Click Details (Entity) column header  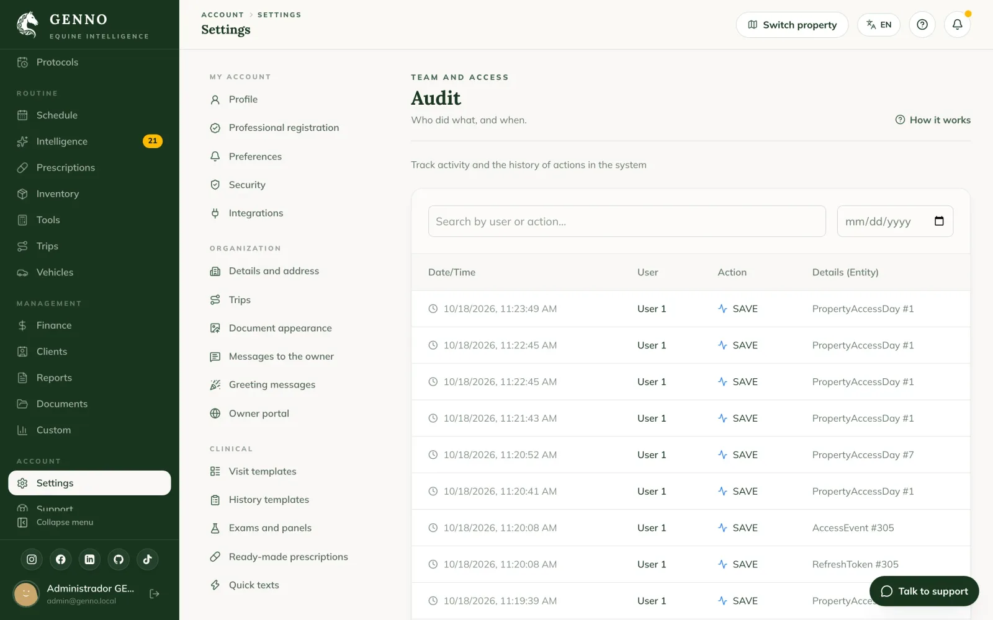(x=845, y=272)
